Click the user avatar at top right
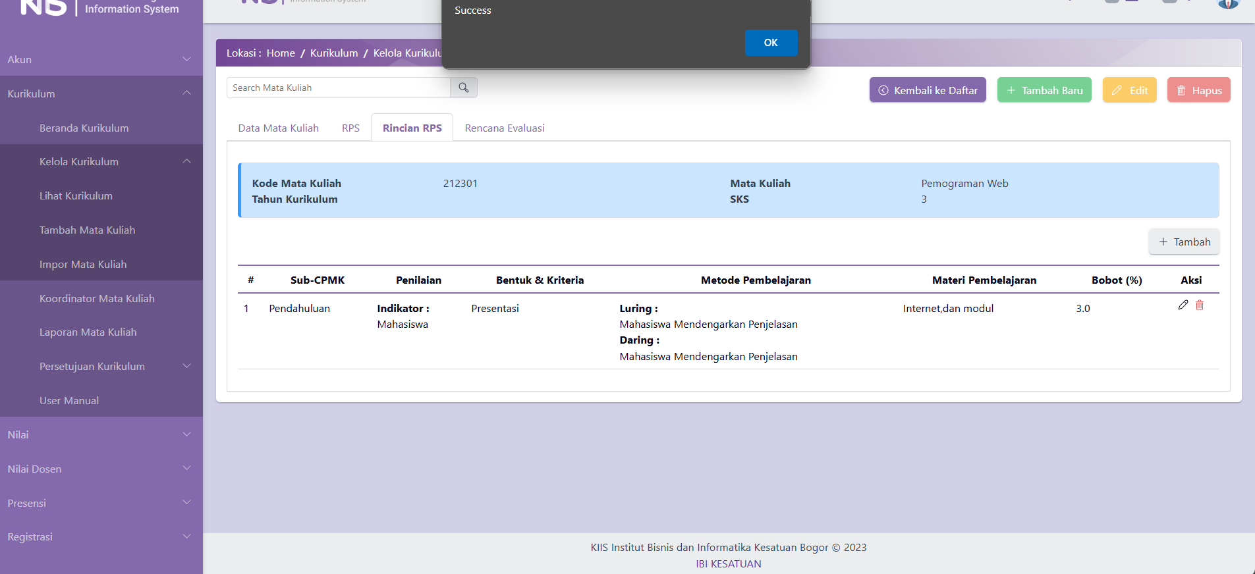This screenshot has width=1255, height=574. (x=1227, y=3)
